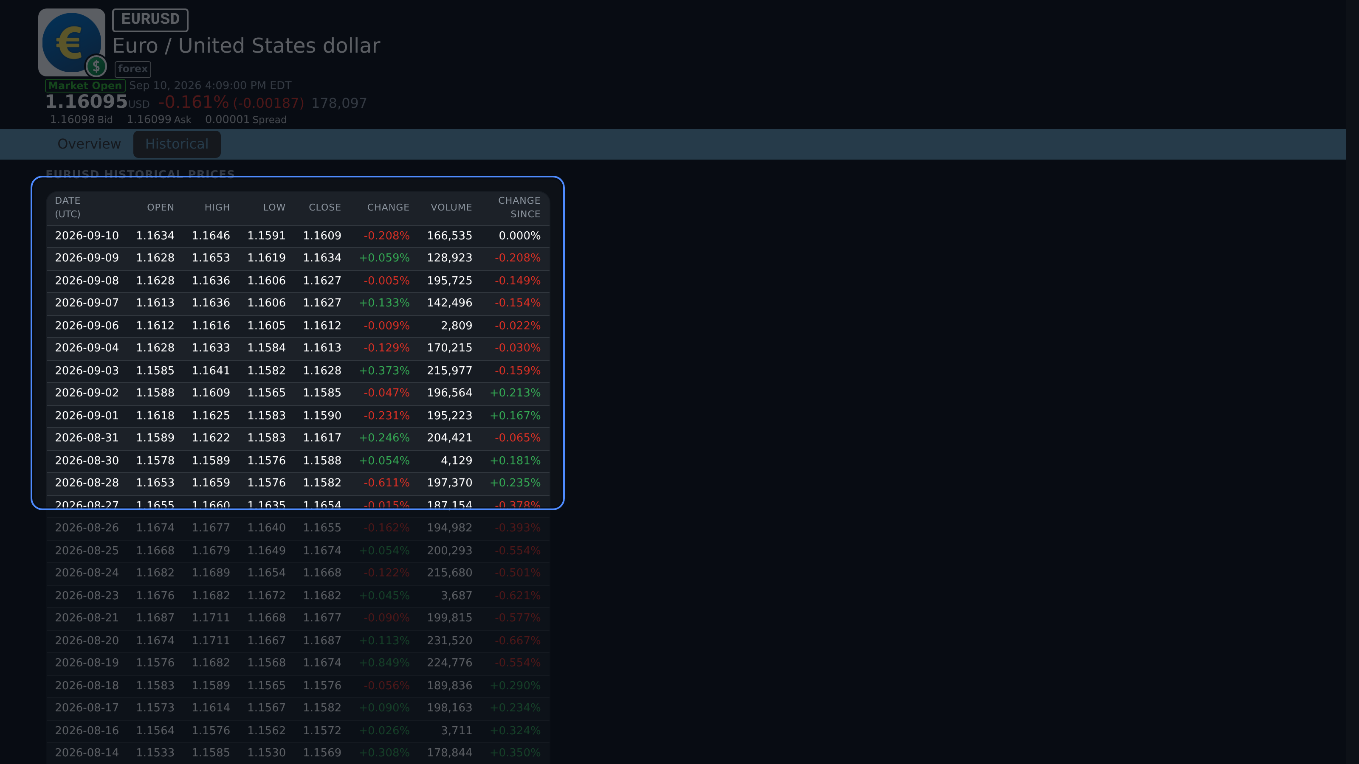Screen dimensions: 1359x764
Task: Click the 1.16095 current price
Action: pyautogui.click(x=86, y=101)
